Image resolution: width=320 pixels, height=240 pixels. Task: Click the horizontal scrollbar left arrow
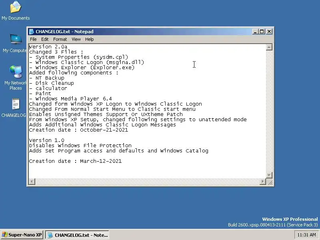coord(32,182)
